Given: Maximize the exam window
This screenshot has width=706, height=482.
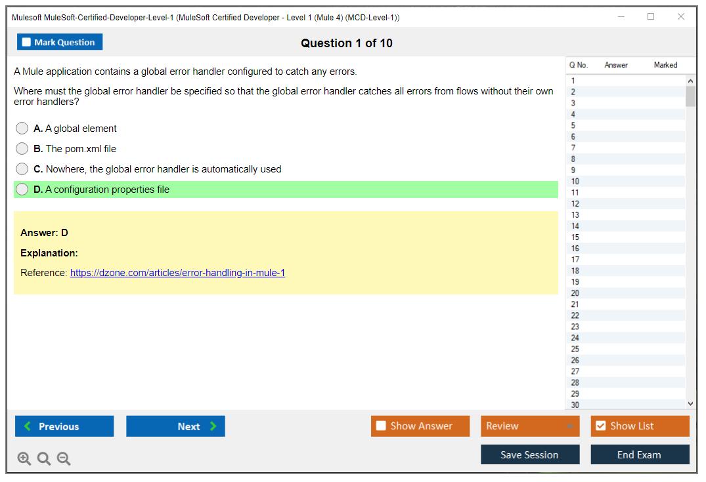Looking at the screenshot, I should (651, 17).
